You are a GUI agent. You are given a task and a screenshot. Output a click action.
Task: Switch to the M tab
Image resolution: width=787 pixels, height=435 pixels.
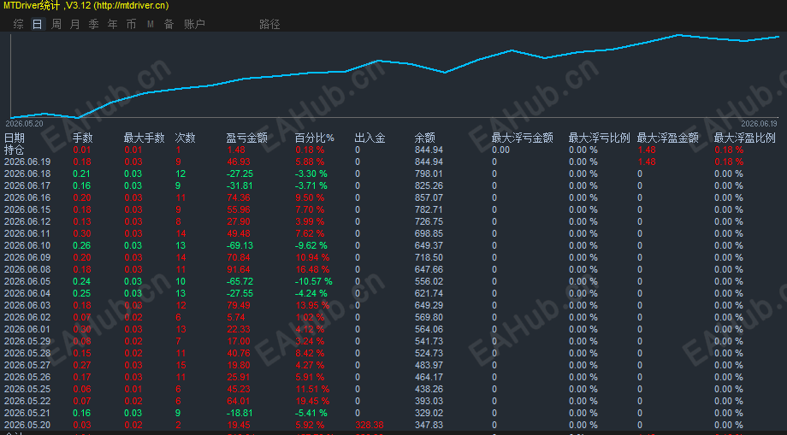click(x=151, y=24)
